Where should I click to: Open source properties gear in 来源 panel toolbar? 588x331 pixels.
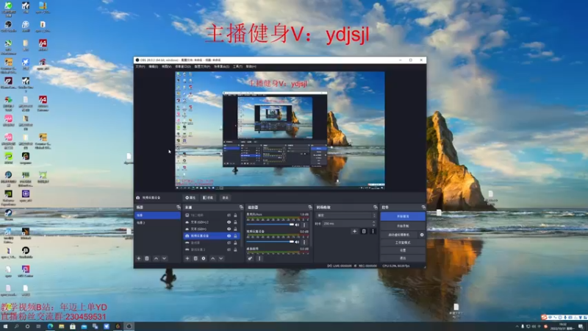(x=204, y=259)
